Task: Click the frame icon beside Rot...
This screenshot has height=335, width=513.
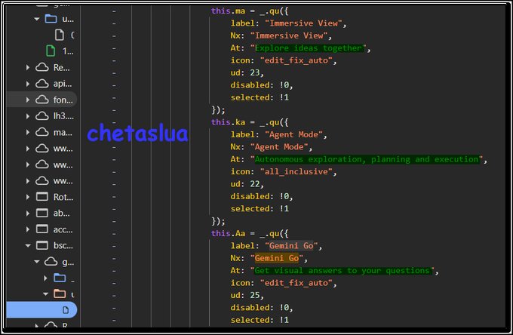Action: pos(42,197)
